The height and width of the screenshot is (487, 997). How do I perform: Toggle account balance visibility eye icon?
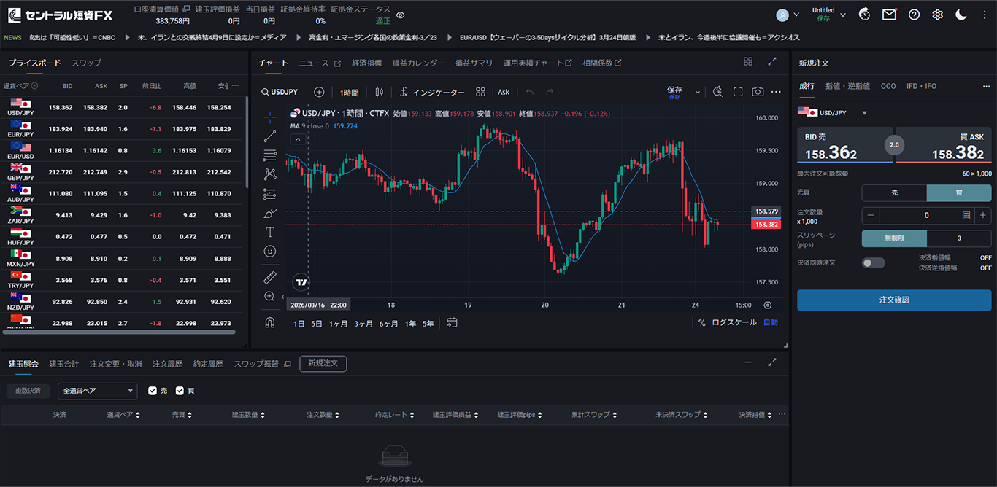point(400,15)
